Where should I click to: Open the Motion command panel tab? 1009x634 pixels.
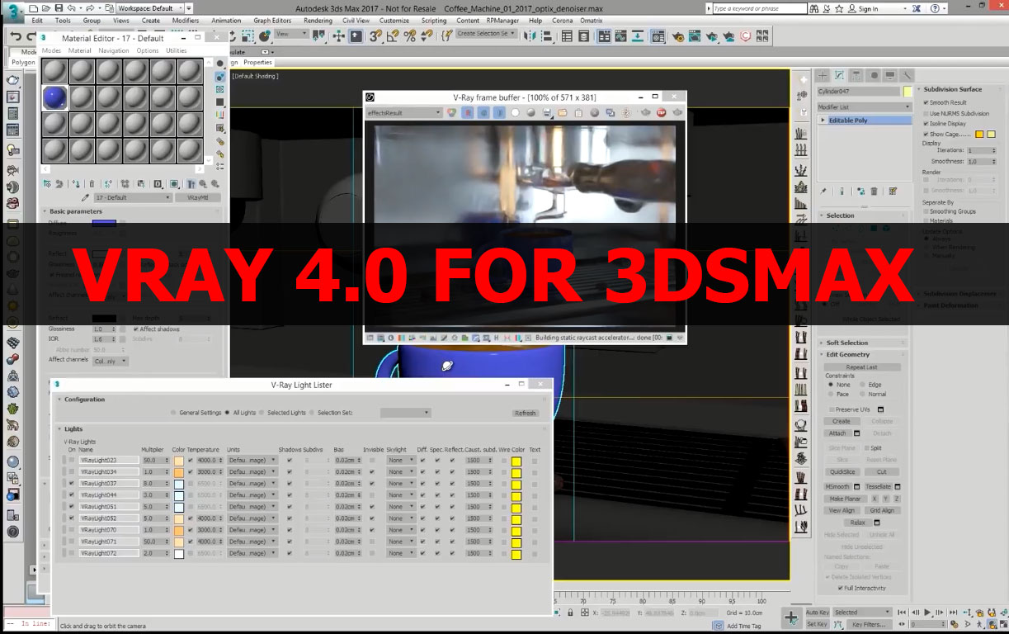click(874, 75)
